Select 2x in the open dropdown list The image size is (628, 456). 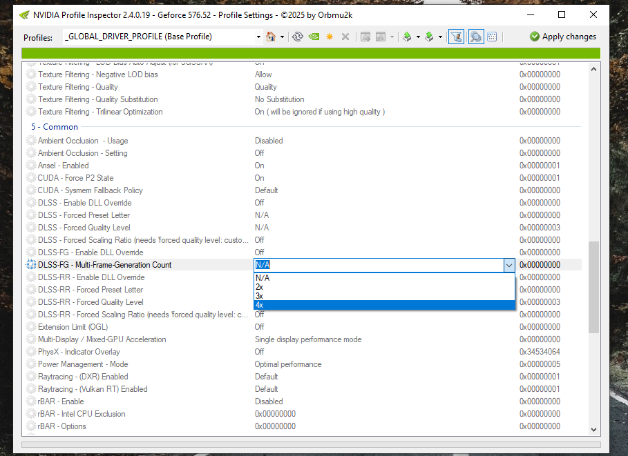385,287
